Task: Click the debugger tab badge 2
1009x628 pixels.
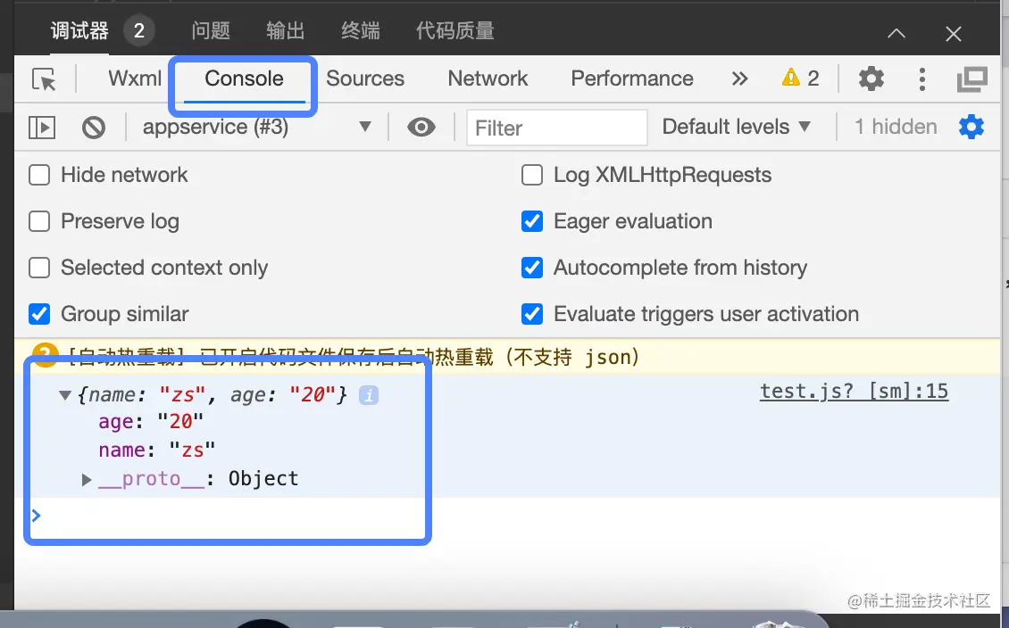Action: tap(138, 30)
